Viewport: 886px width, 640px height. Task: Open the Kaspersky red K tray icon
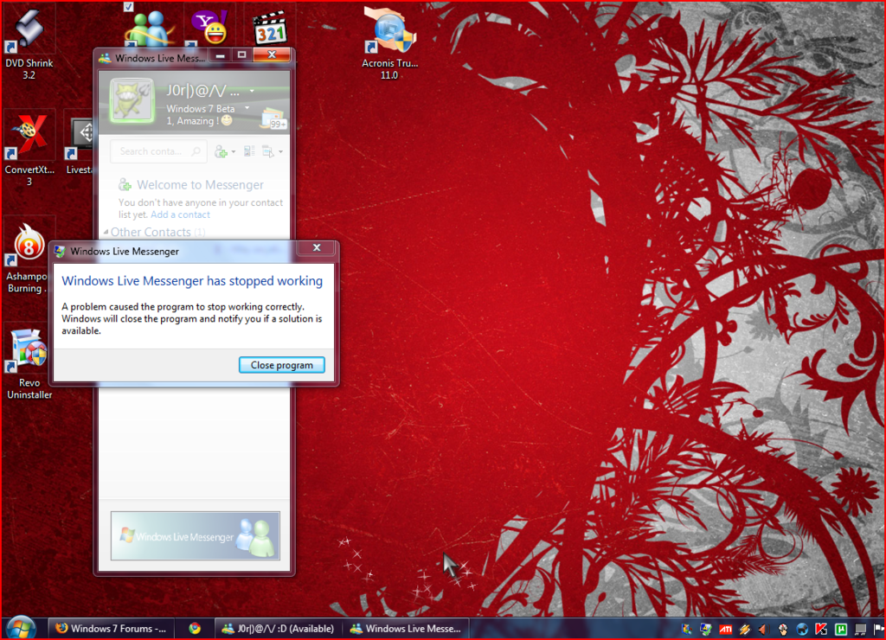point(821,630)
